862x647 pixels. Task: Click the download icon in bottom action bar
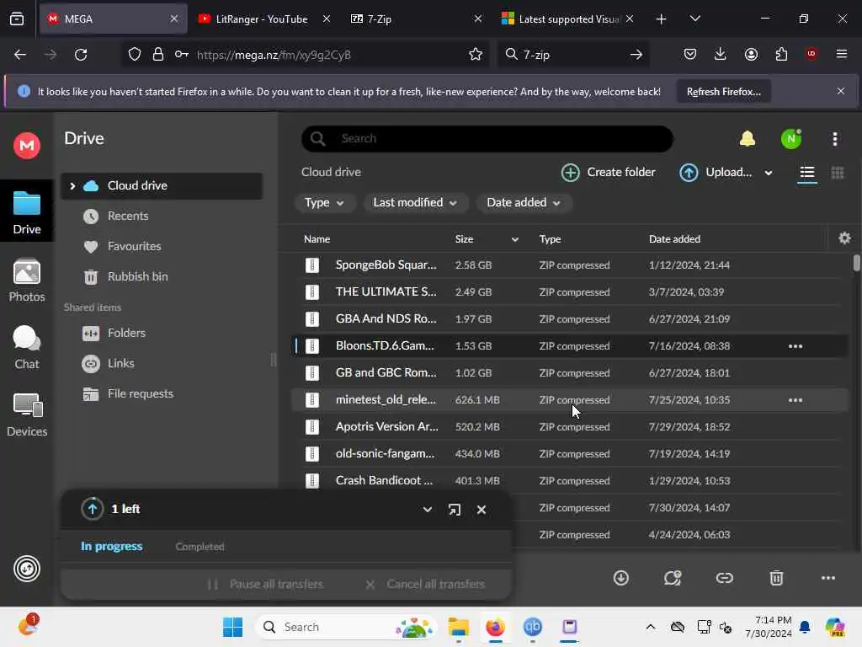(x=620, y=578)
